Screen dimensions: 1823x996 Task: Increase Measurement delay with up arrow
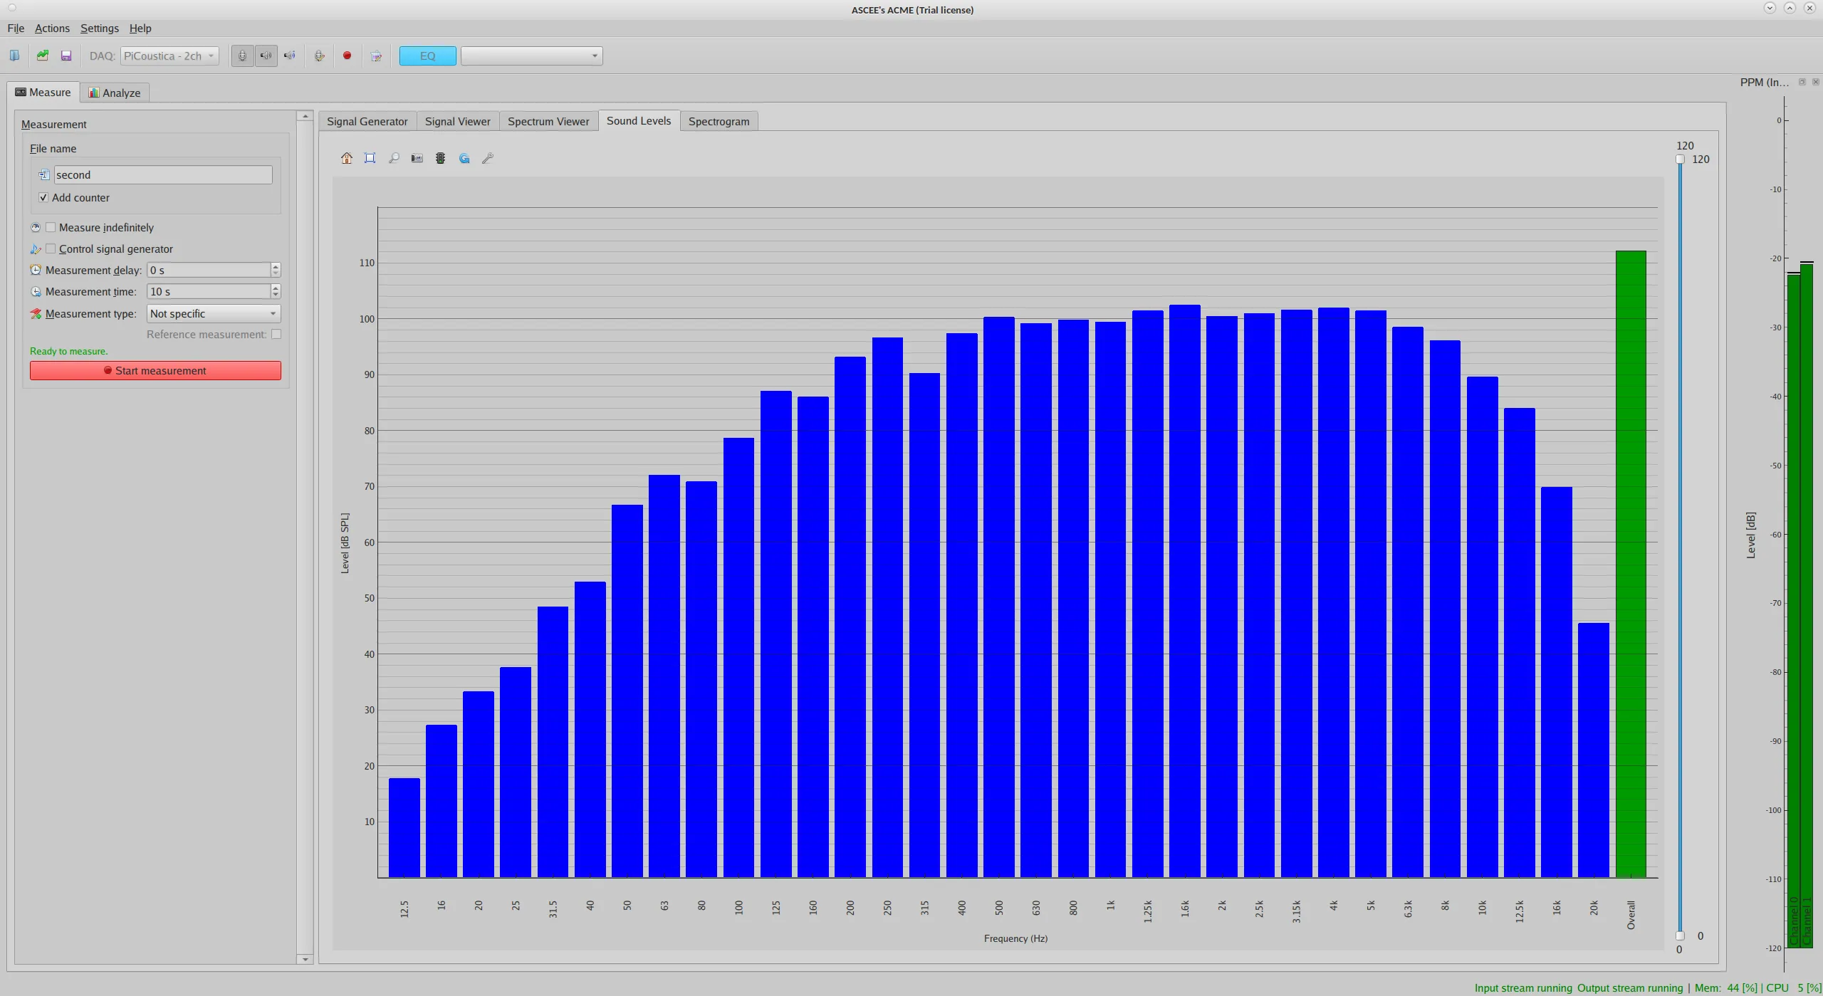coord(276,266)
